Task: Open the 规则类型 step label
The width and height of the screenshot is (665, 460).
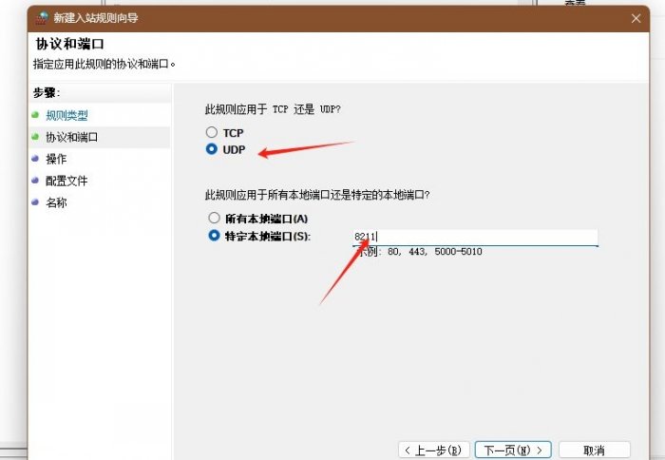Action: tap(66, 115)
